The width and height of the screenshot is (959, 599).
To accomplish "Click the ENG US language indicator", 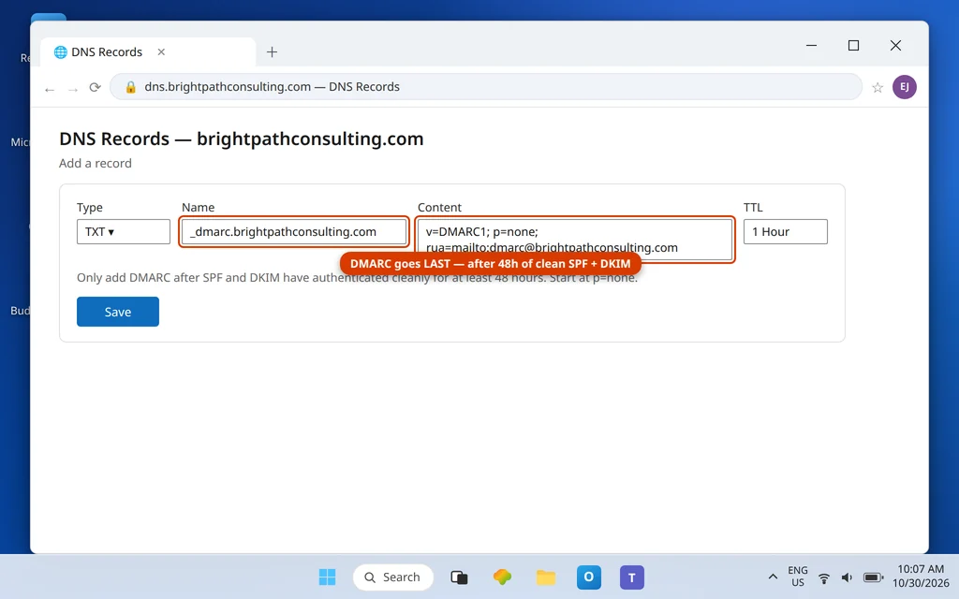I will point(798,577).
